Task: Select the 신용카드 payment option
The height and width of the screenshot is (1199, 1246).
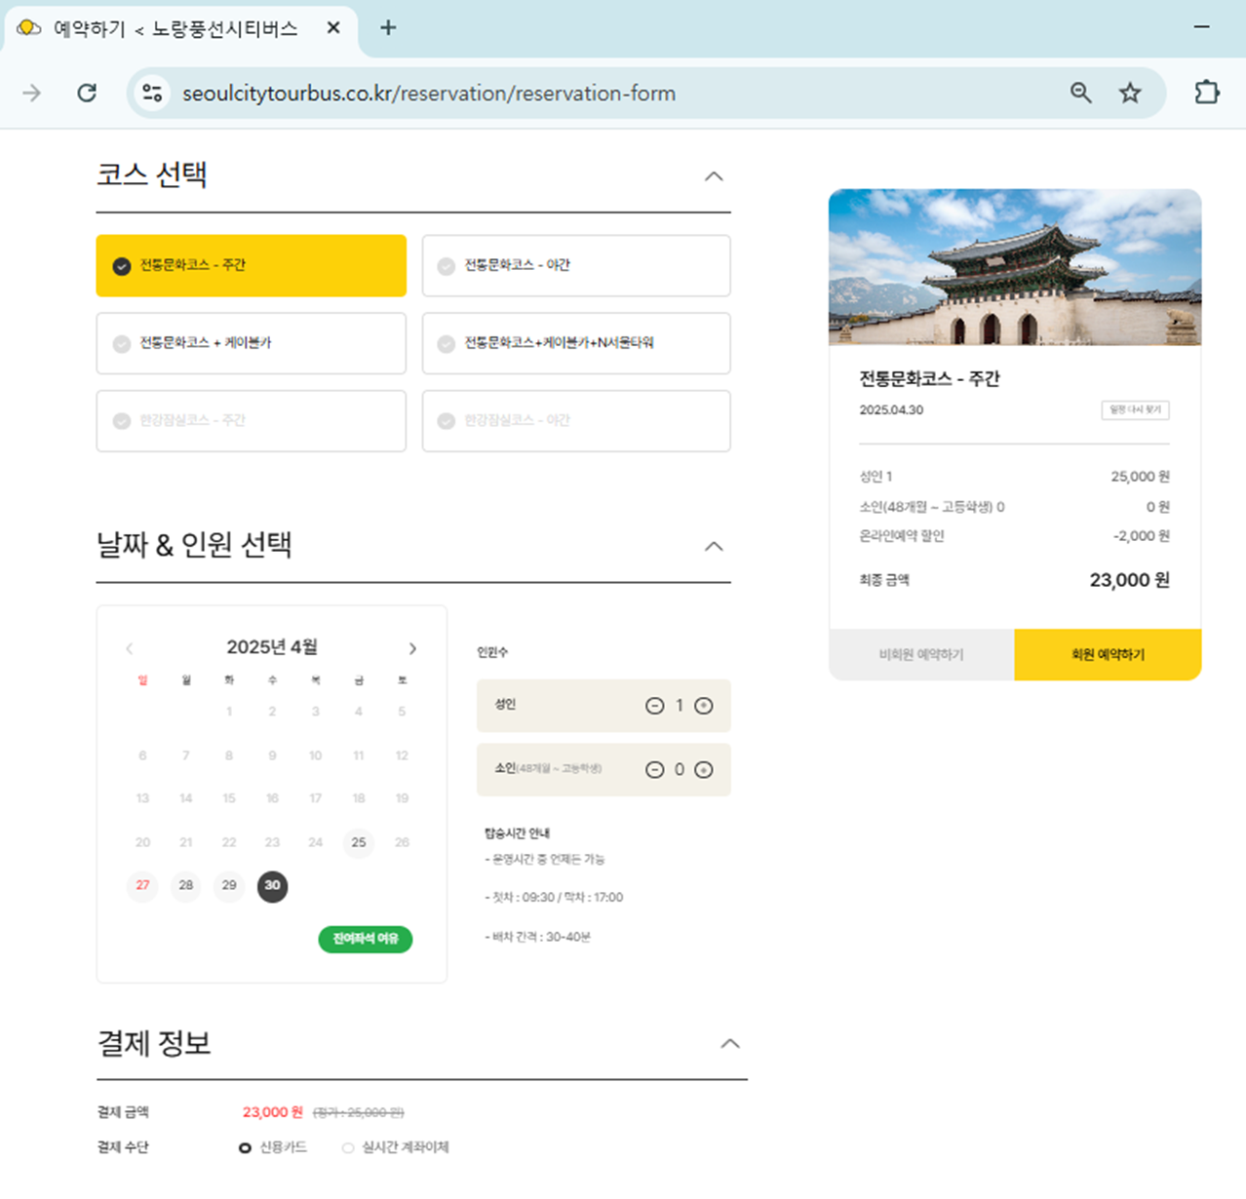Action: 245,1147
